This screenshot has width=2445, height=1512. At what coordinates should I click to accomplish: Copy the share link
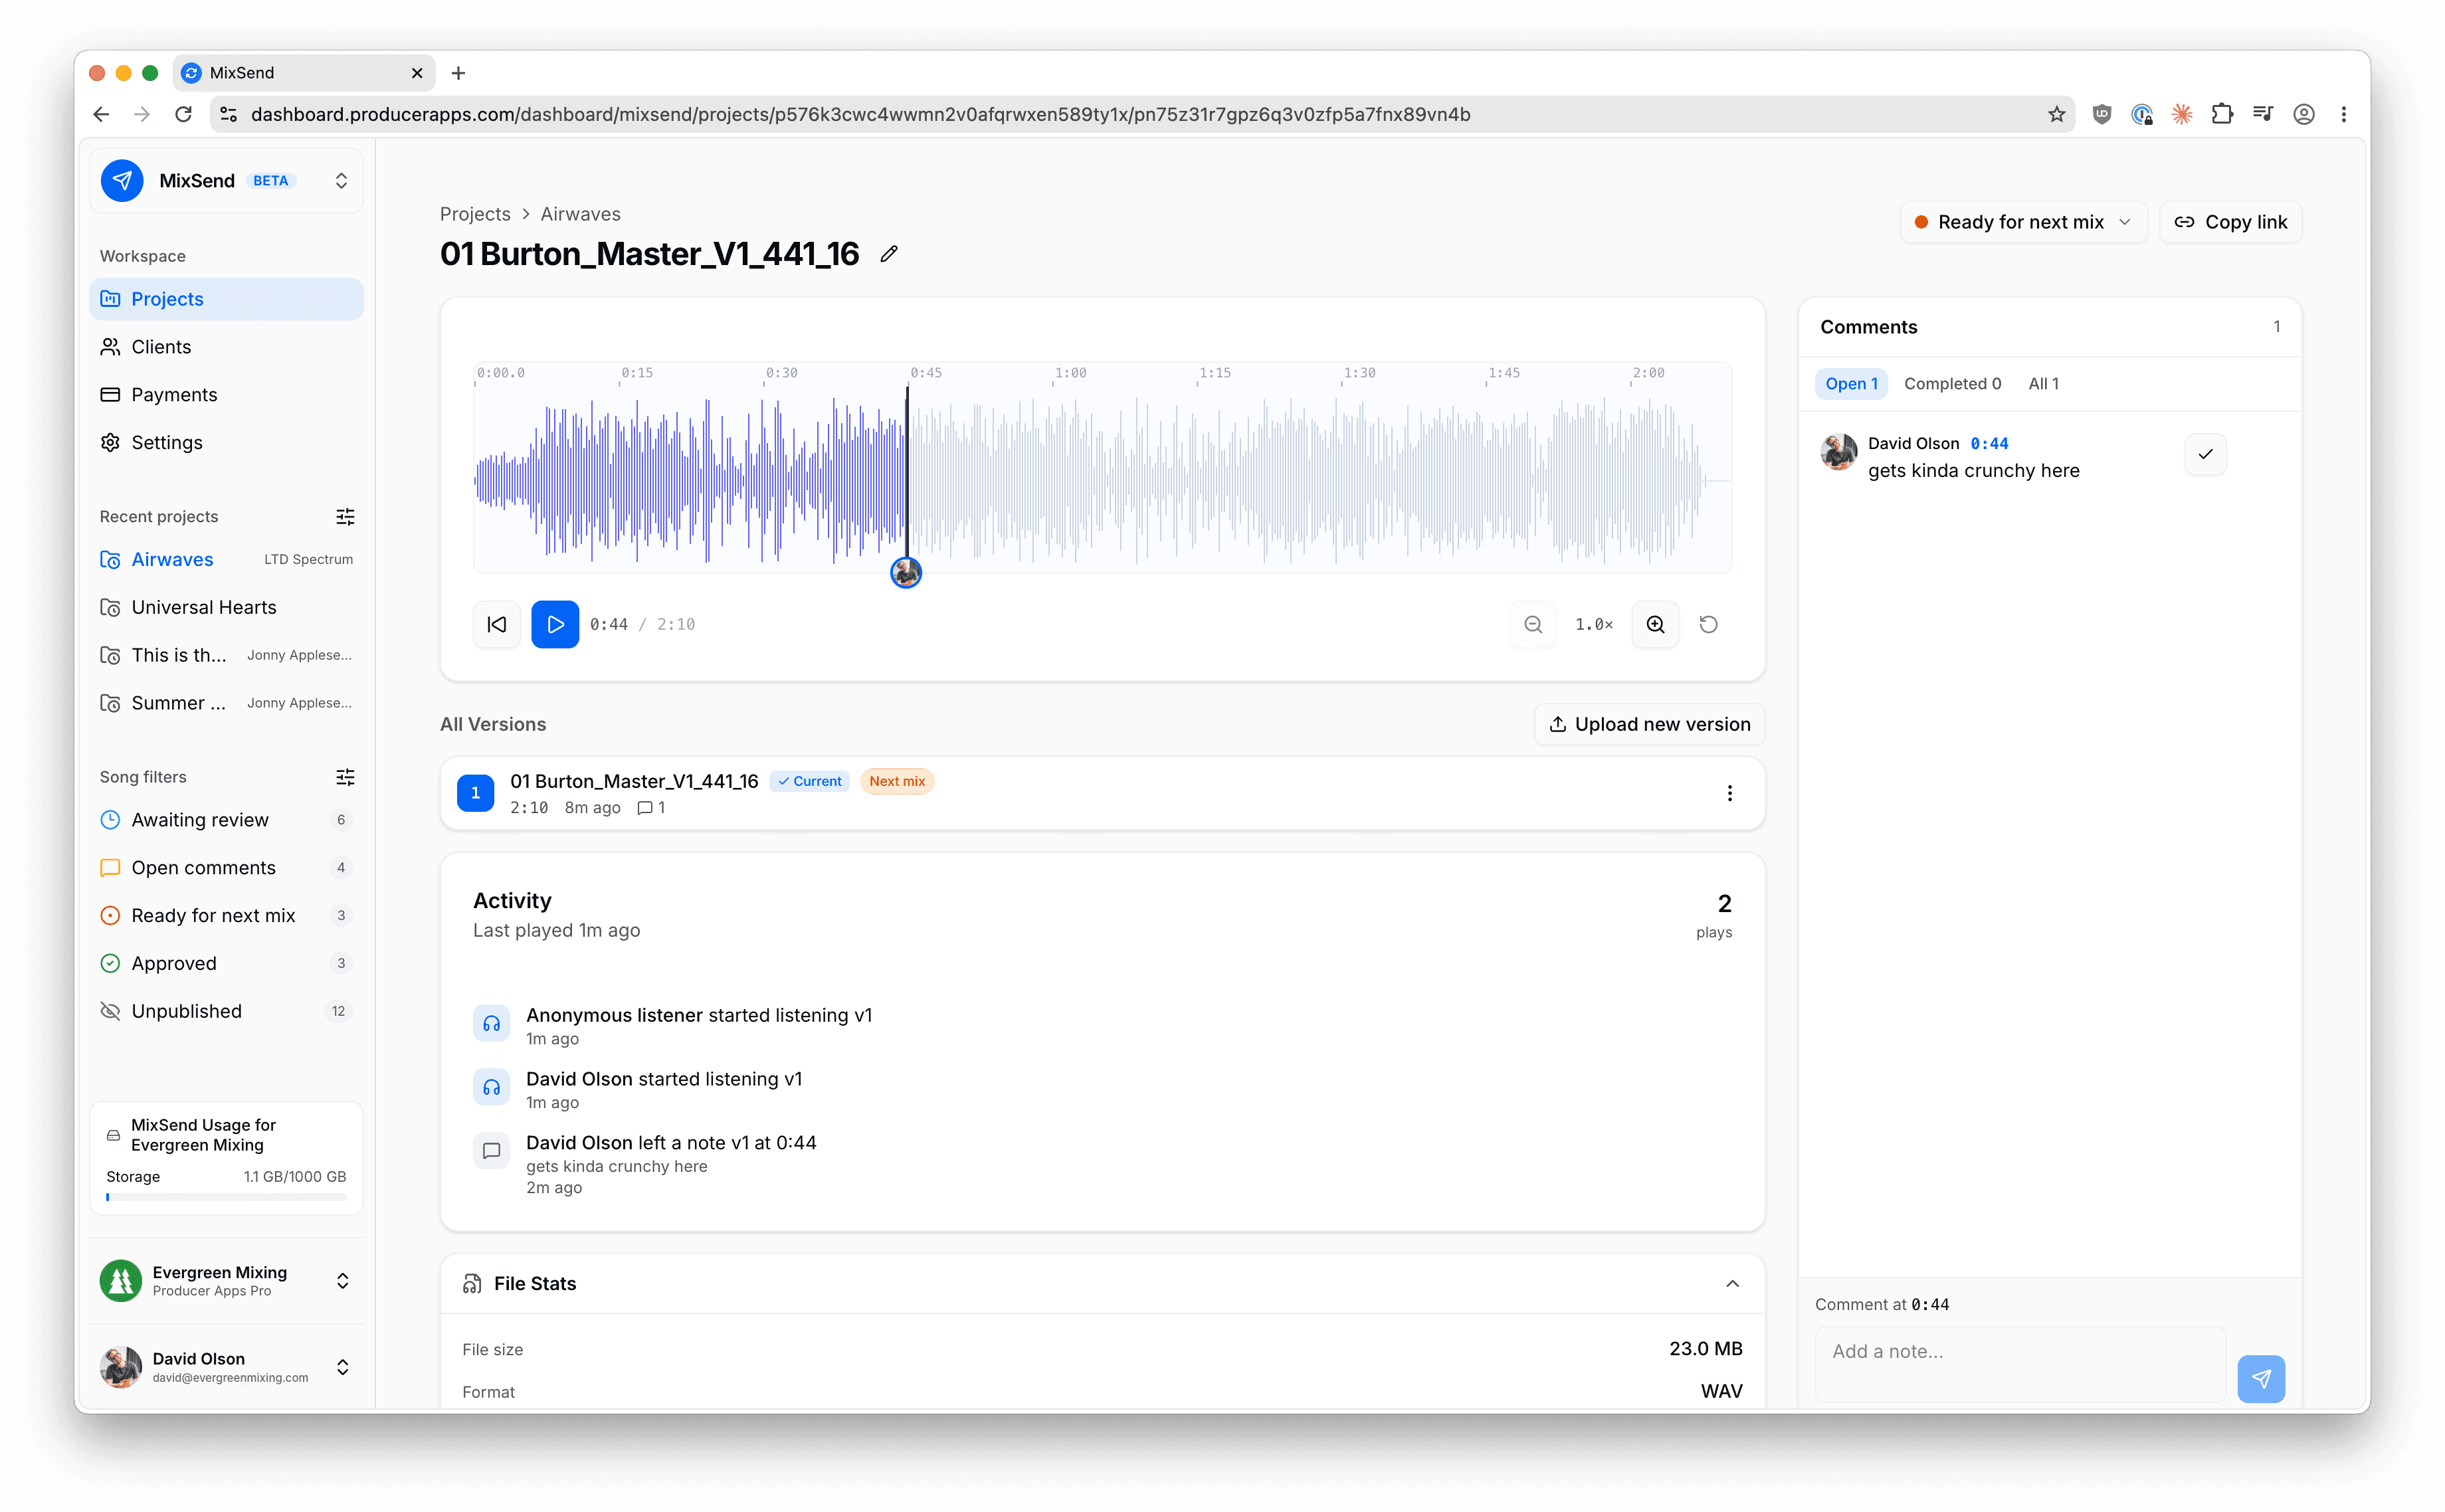tap(2230, 222)
